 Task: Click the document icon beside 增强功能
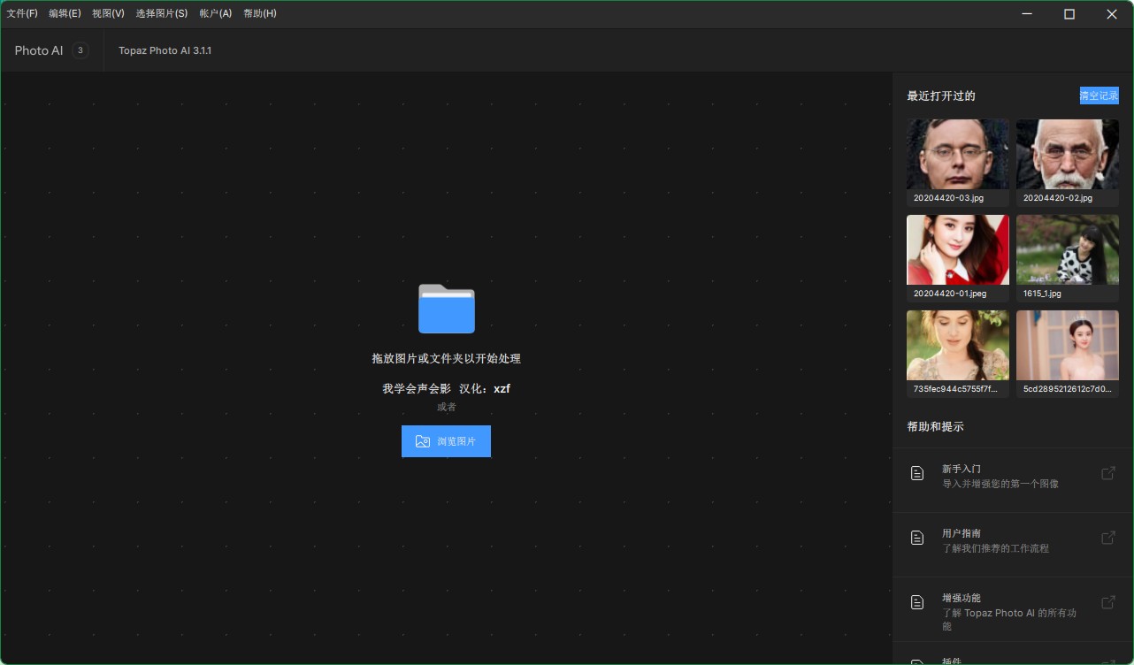917,602
